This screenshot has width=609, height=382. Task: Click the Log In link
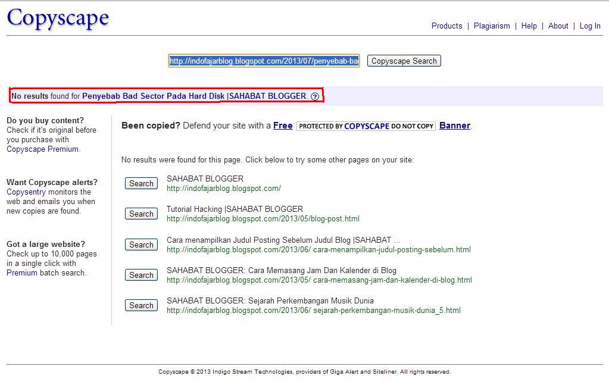[590, 26]
